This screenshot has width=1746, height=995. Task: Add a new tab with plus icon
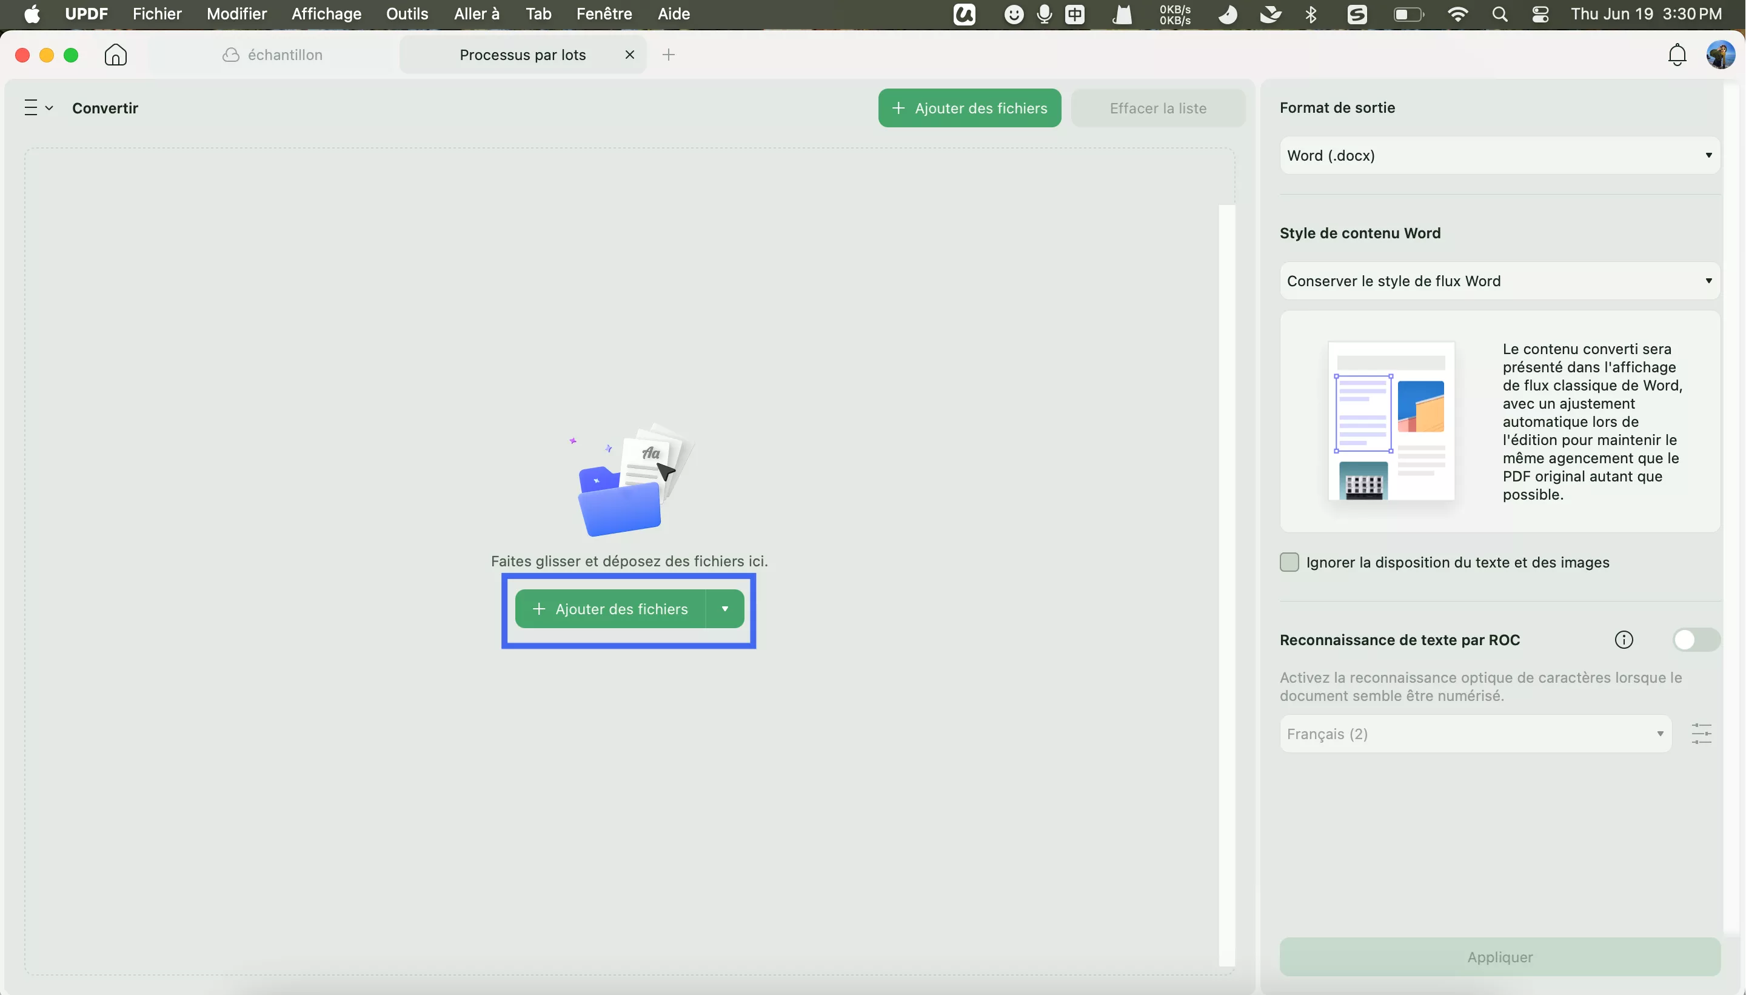click(669, 55)
